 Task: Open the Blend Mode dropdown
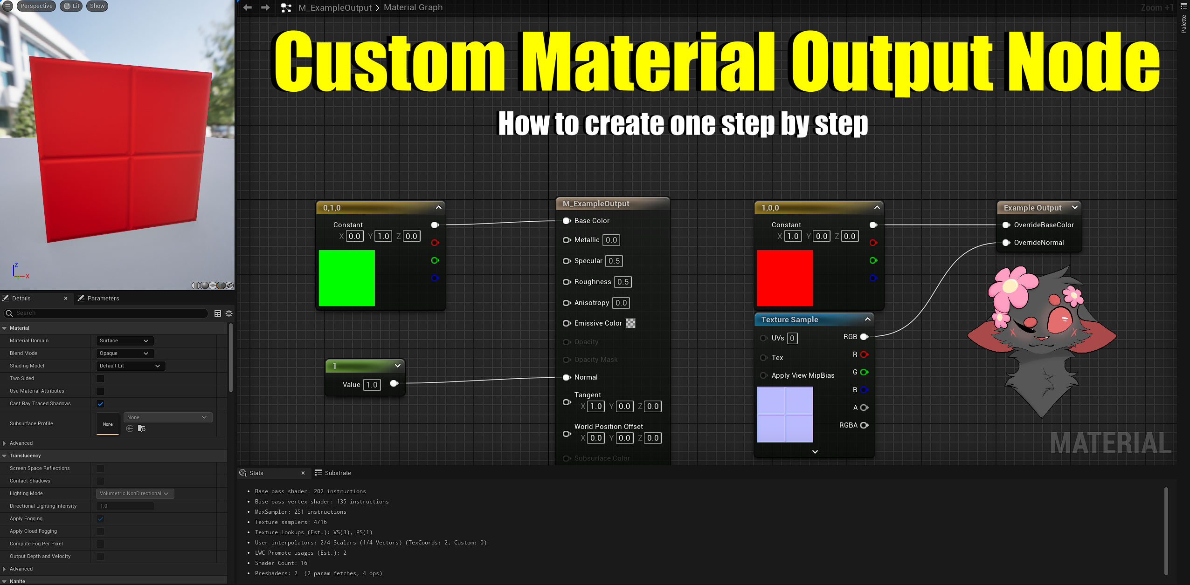(124, 354)
